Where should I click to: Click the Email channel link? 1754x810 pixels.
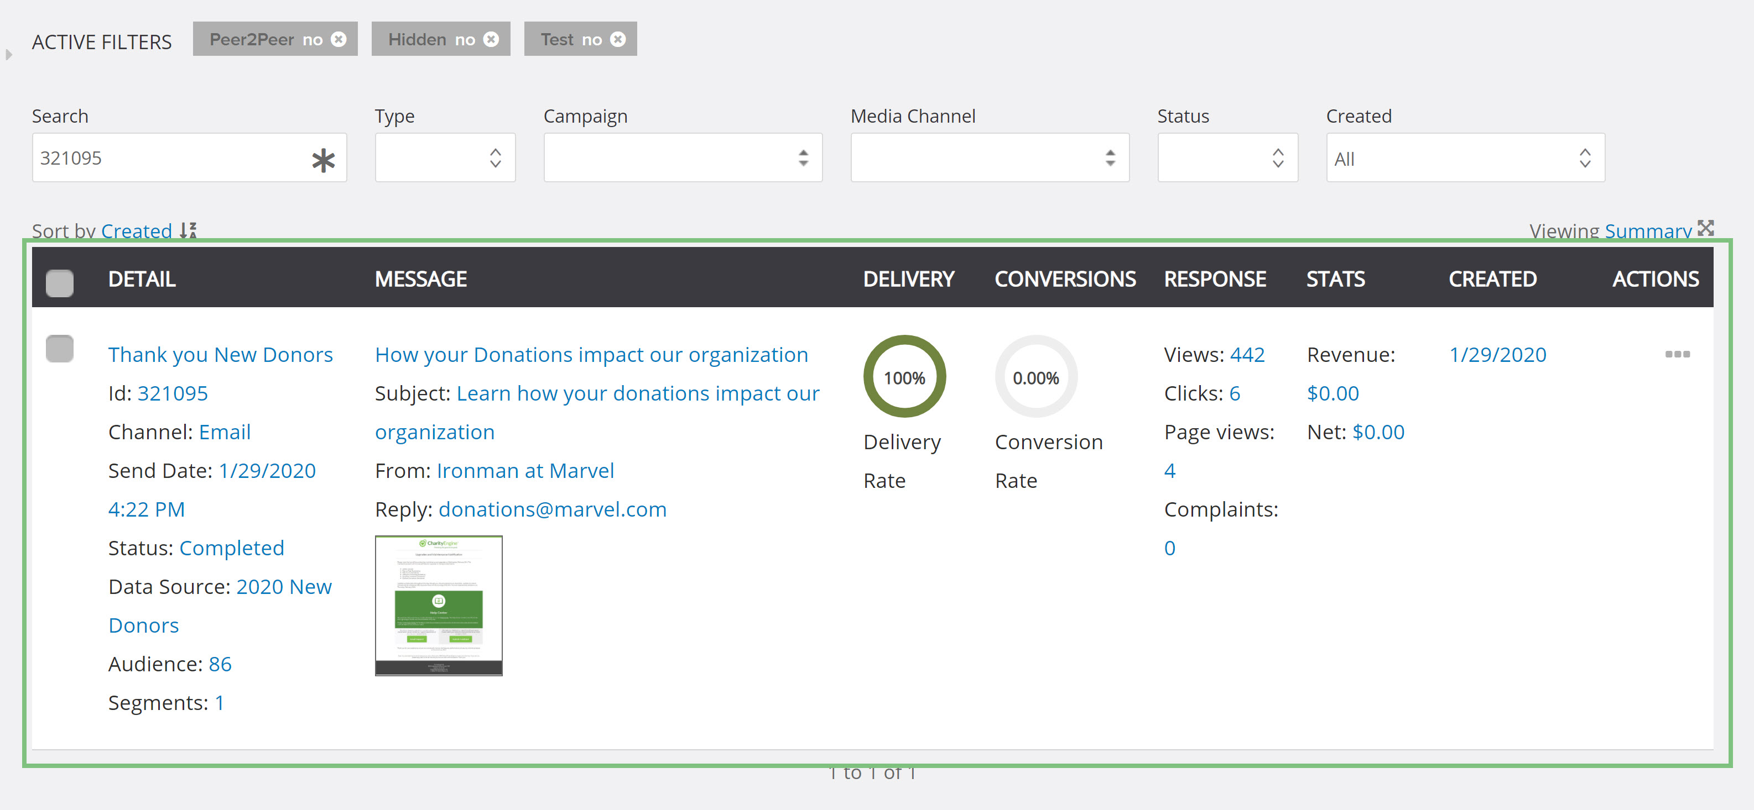point(225,432)
